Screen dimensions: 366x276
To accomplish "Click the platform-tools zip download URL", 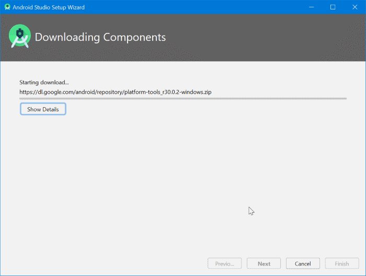I will [x=116, y=92].
